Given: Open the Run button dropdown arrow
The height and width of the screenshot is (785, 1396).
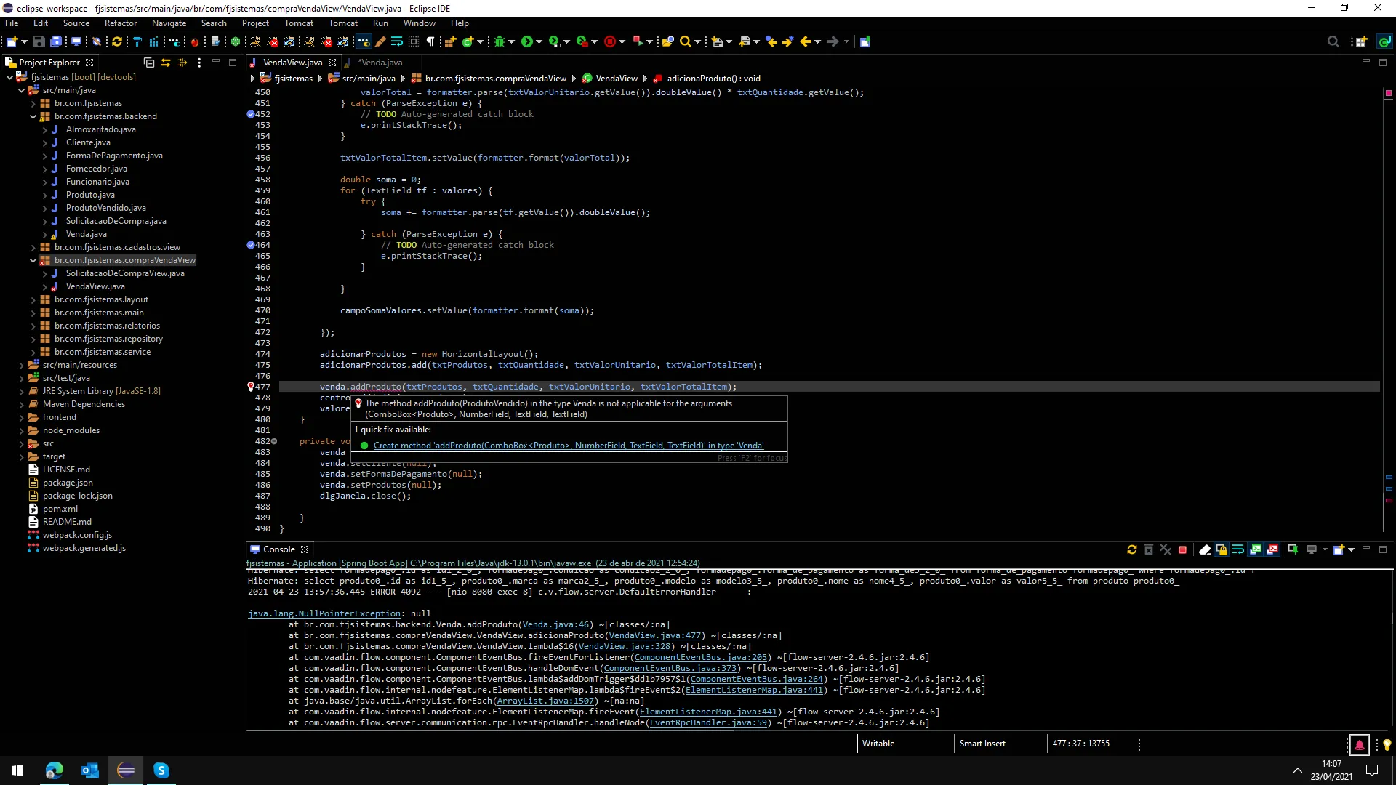Looking at the screenshot, I should click(539, 41).
